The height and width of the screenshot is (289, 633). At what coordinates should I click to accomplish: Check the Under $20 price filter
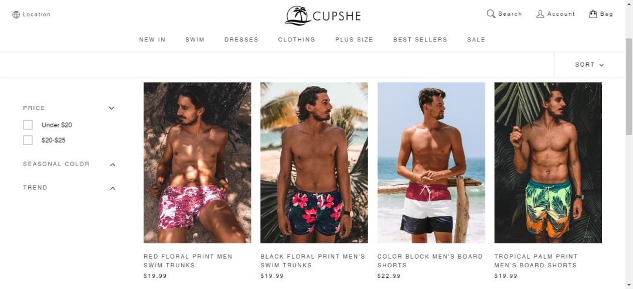[x=28, y=125]
